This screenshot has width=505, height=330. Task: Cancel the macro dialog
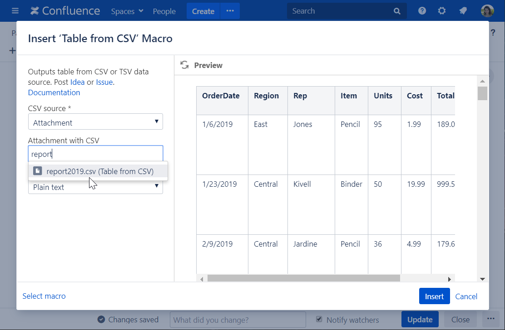(466, 296)
